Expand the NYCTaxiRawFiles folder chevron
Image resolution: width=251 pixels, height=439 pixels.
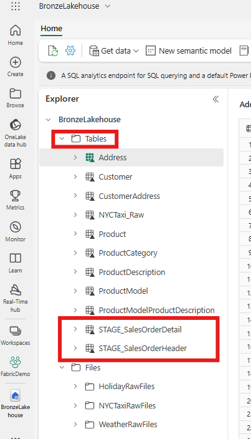click(75, 405)
